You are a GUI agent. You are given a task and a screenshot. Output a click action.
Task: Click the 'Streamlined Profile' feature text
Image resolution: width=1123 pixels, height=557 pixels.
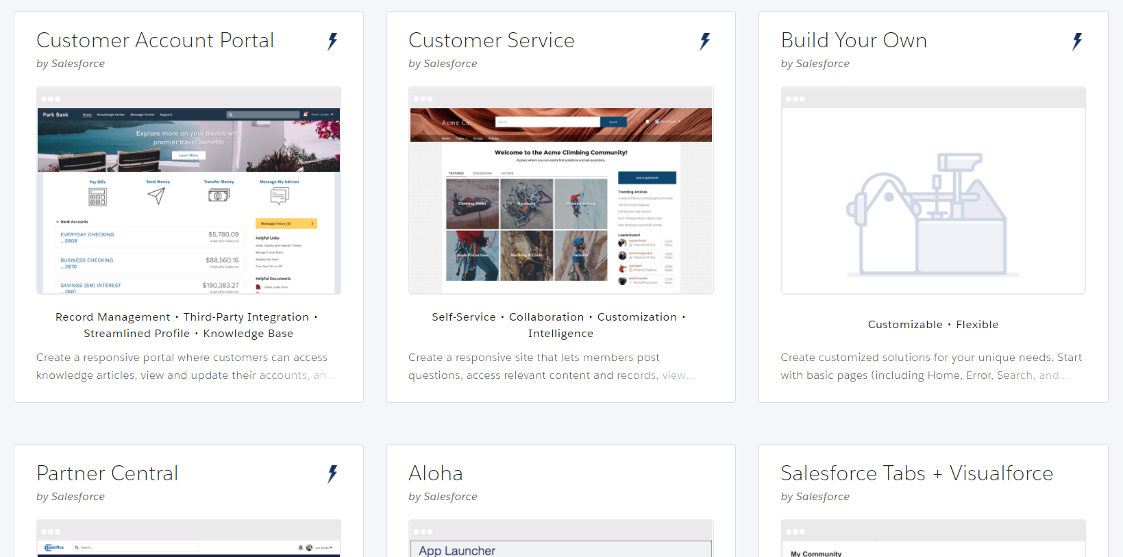coord(137,334)
